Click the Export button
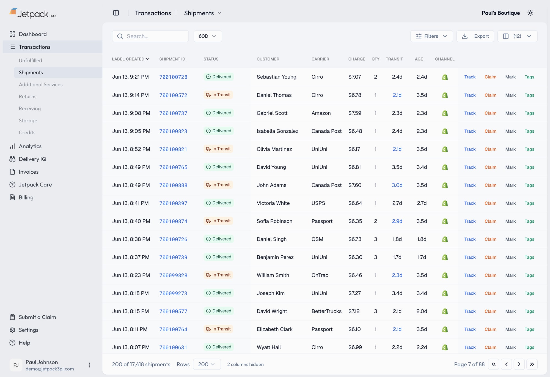Viewport: 550px width, 377px height. pos(475,36)
